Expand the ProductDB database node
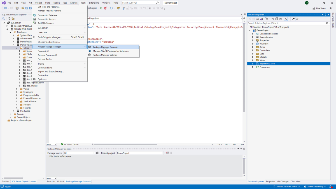The height and width of the screenshot is (189, 336). (x=13, y=111)
